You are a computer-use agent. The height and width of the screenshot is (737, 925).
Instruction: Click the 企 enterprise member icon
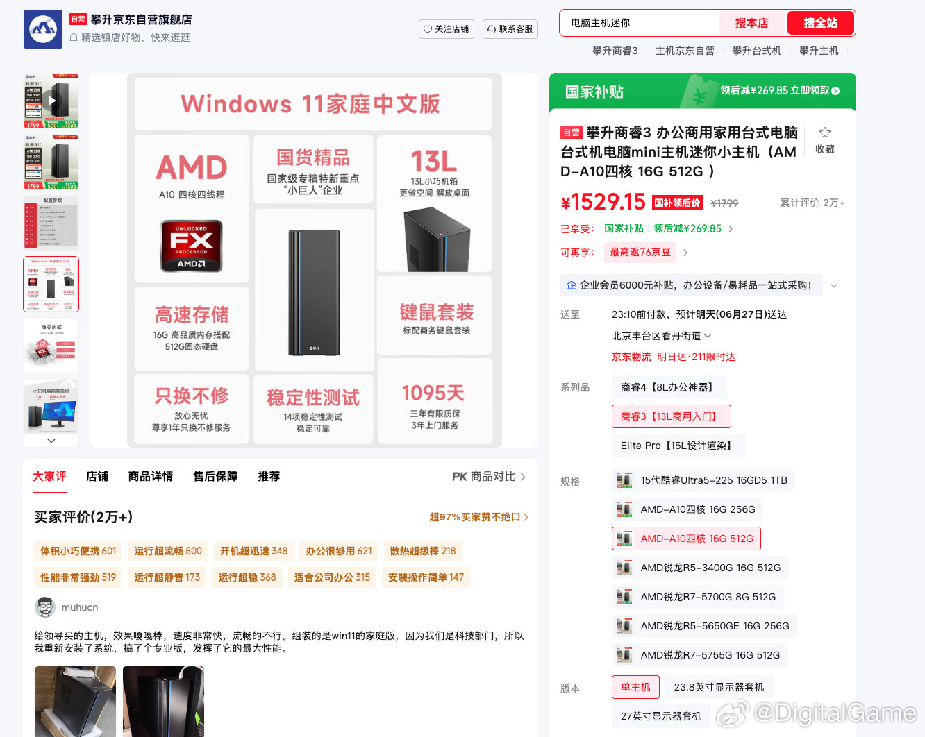(x=572, y=285)
